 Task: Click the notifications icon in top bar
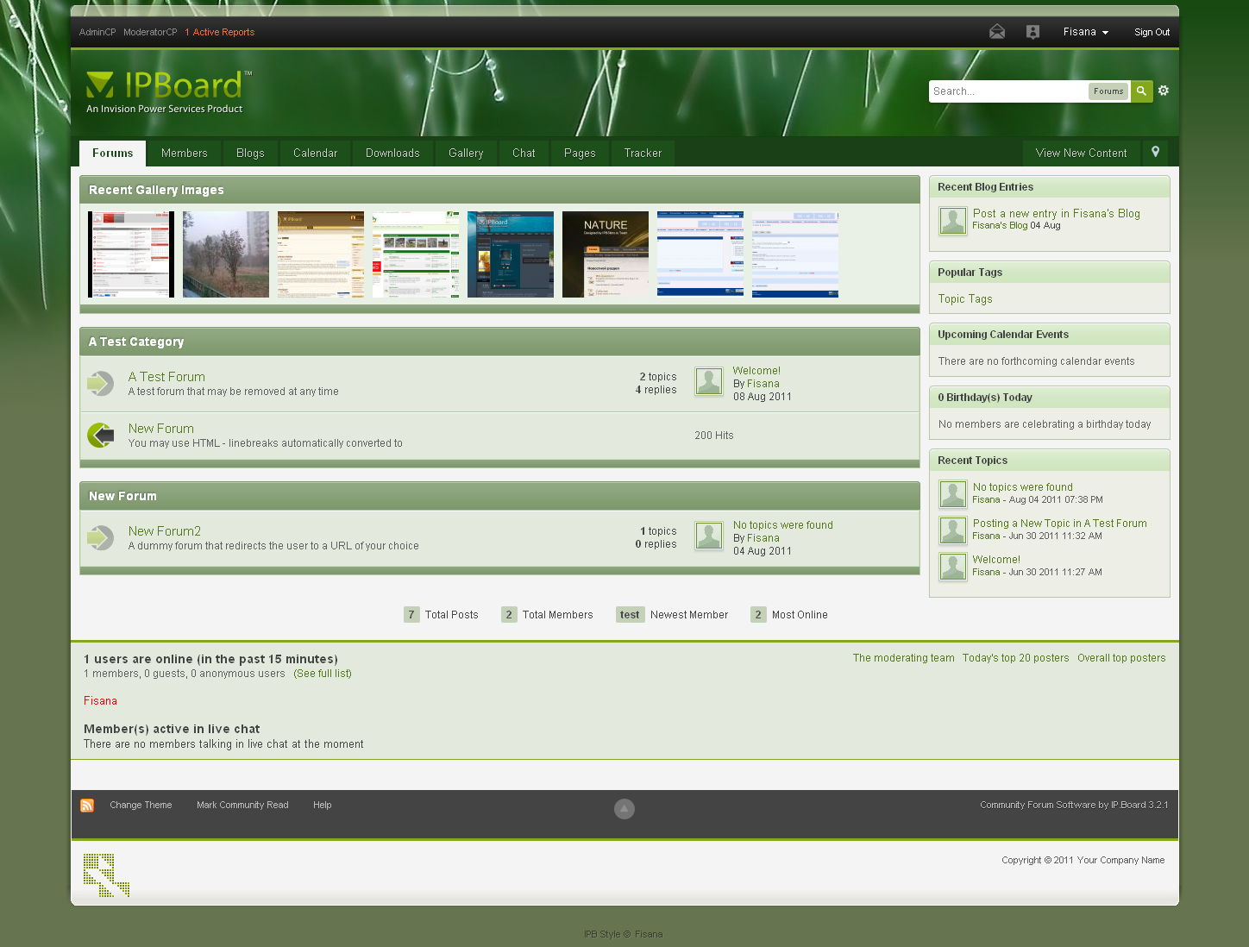pyautogui.click(x=1032, y=32)
